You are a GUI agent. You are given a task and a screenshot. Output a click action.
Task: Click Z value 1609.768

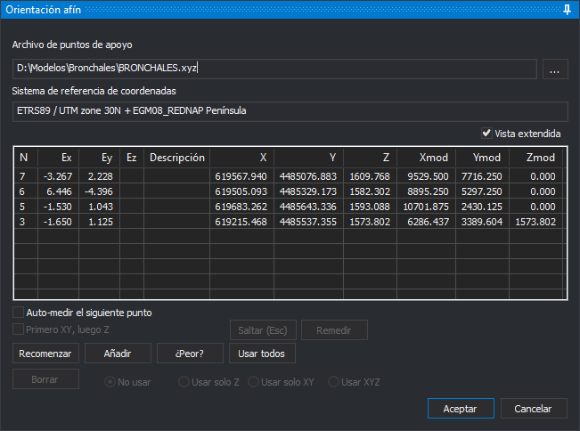370,176
